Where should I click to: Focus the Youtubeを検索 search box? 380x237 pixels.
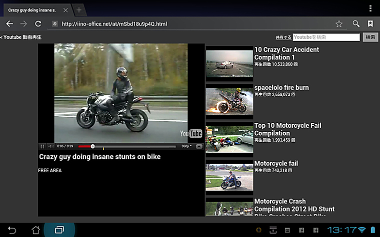tap(326, 37)
